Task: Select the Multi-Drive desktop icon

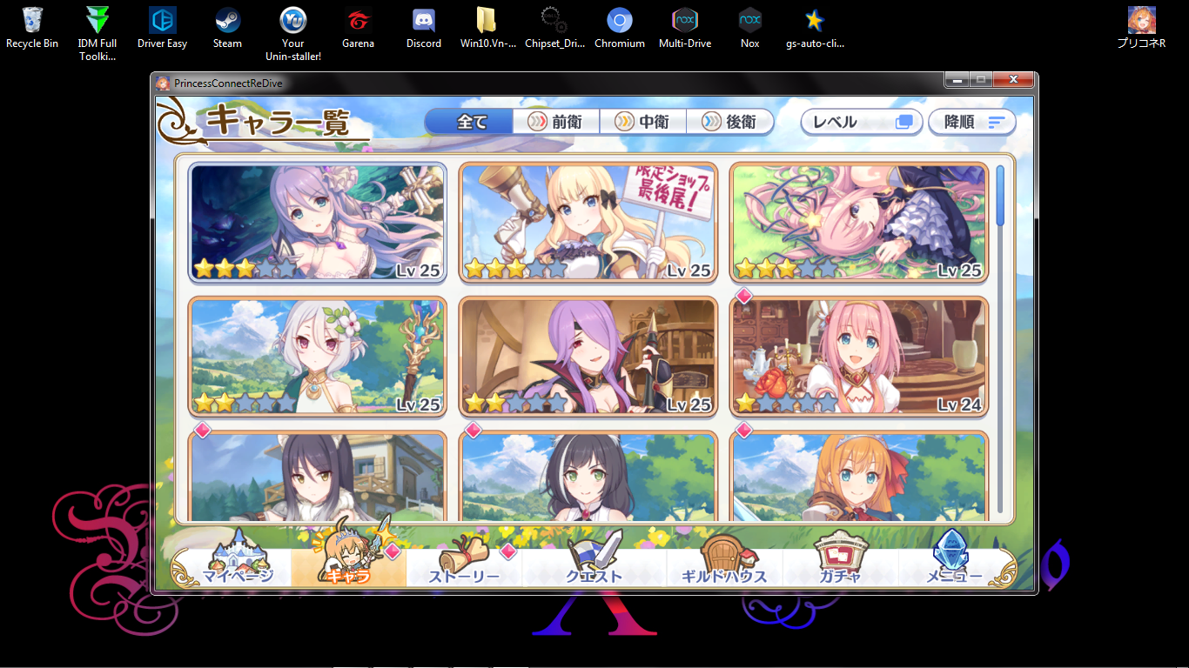Action: pyautogui.click(x=685, y=28)
